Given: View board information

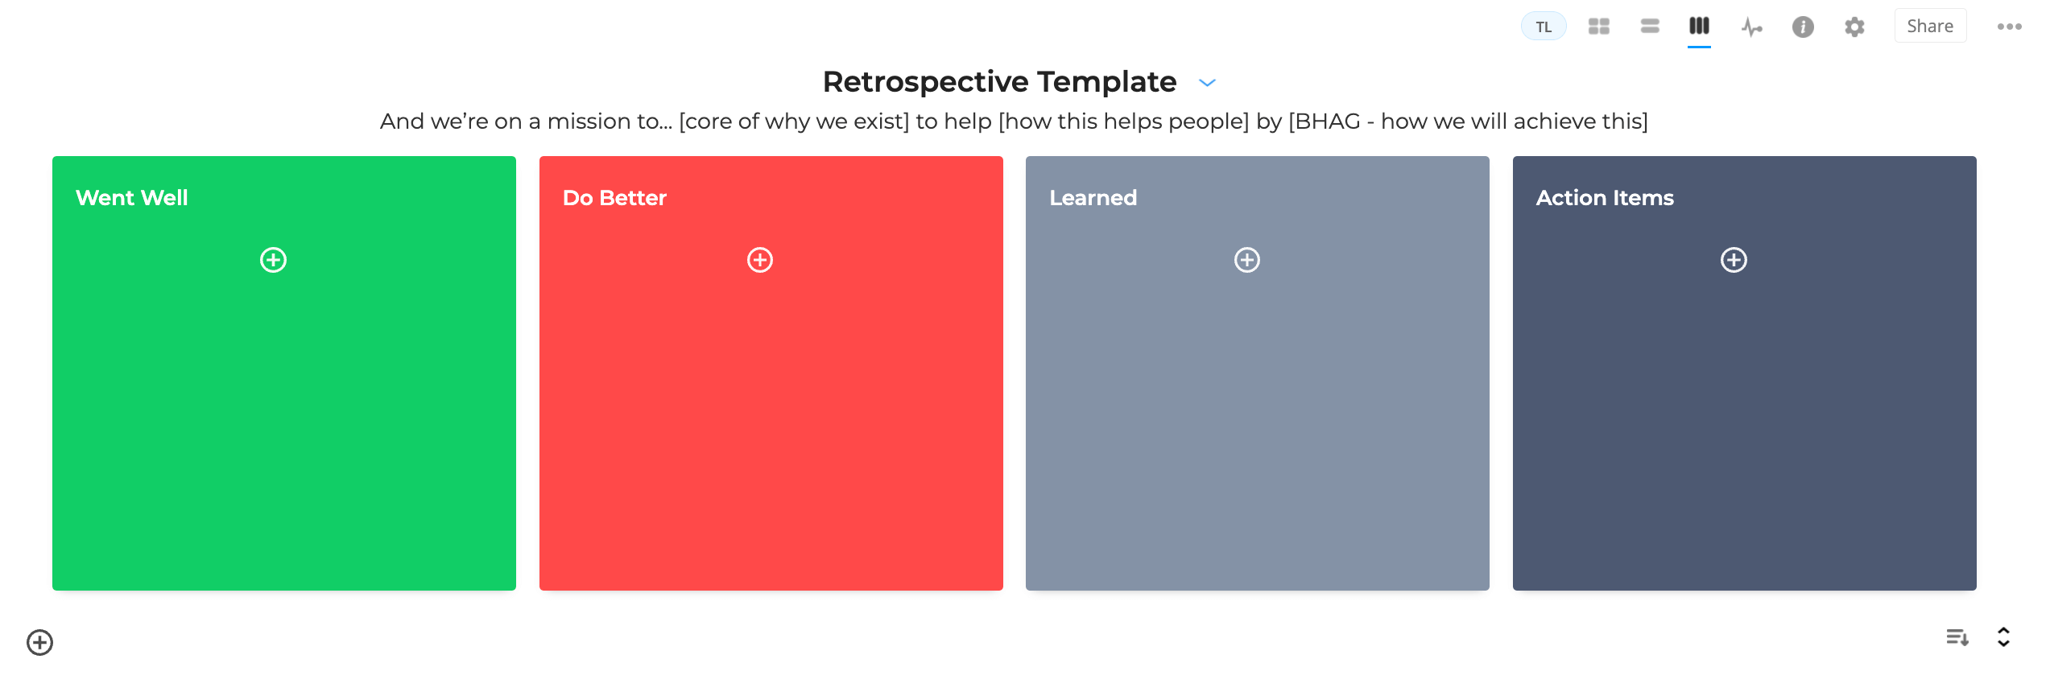Looking at the screenshot, I should click(1803, 26).
